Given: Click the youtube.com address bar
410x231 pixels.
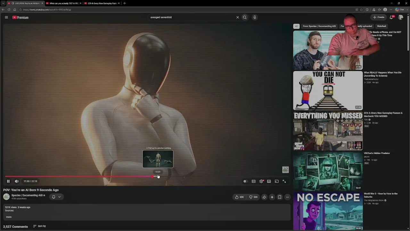Looking at the screenshot, I should point(186,10).
